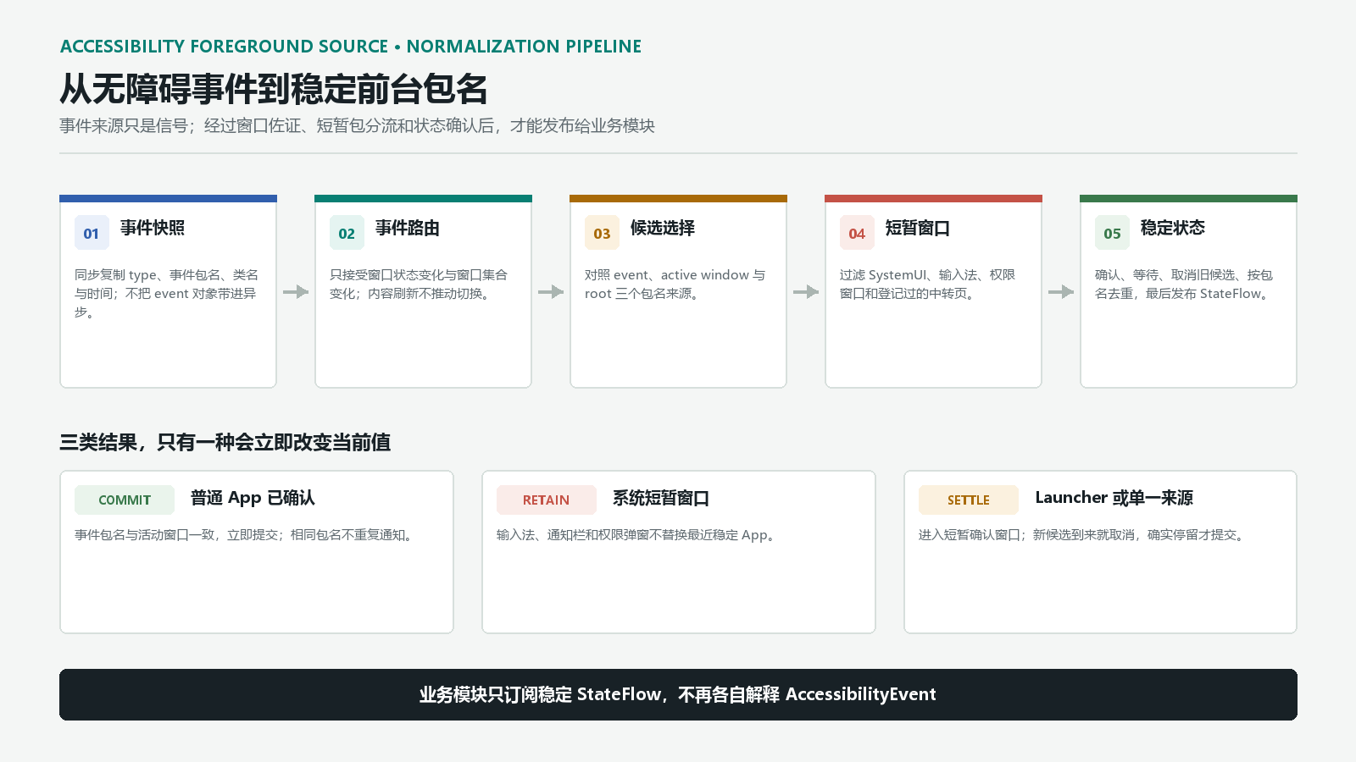
Task: Click the description starting 过滤 SystemUI
Action: (x=927, y=284)
